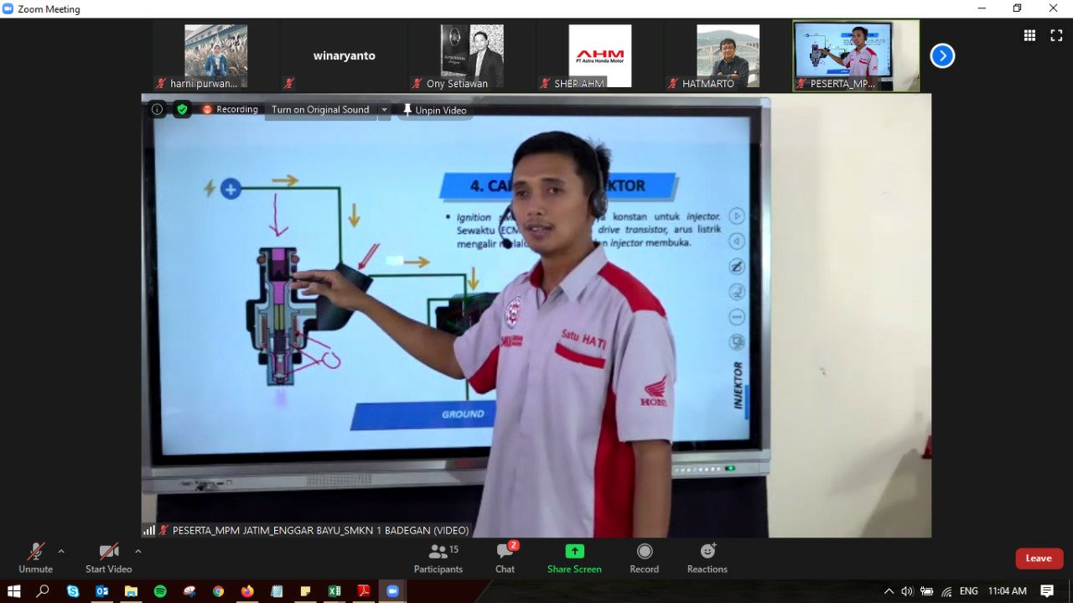Select the Ony Setiawan participant thumbnail
Screen dimensions: 1073x603
(x=472, y=56)
